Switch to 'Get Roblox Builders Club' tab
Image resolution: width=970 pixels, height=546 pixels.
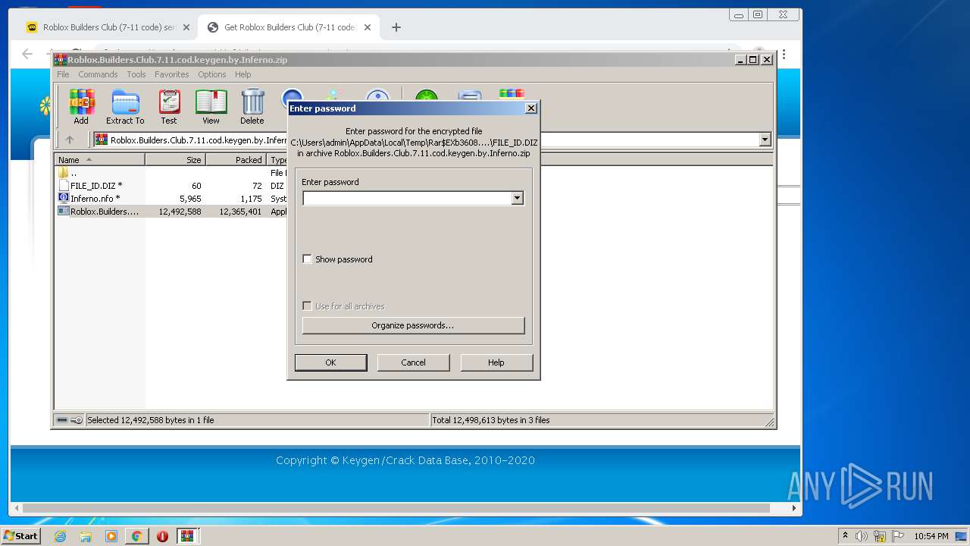pos(289,27)
